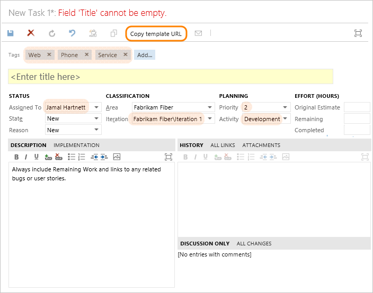Decrease indent in the History editor
This screenshot has width=373, height=293.
(x=263, y=157)
